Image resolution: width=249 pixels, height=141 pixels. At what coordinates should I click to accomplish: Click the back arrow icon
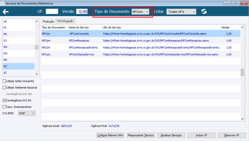[6, 12]
